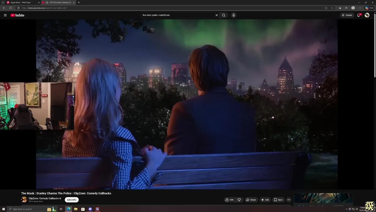Click the browser address bar URL
This screenshot has height=212, width=376.
[44, 8]
